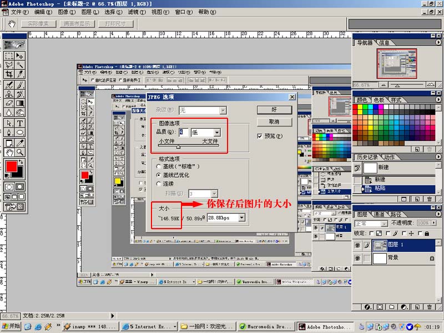Viewport: 444px width, 333px height.
Task: Select the Magic Wand tool
Action: pyautogui.click(x=20, y=65)
